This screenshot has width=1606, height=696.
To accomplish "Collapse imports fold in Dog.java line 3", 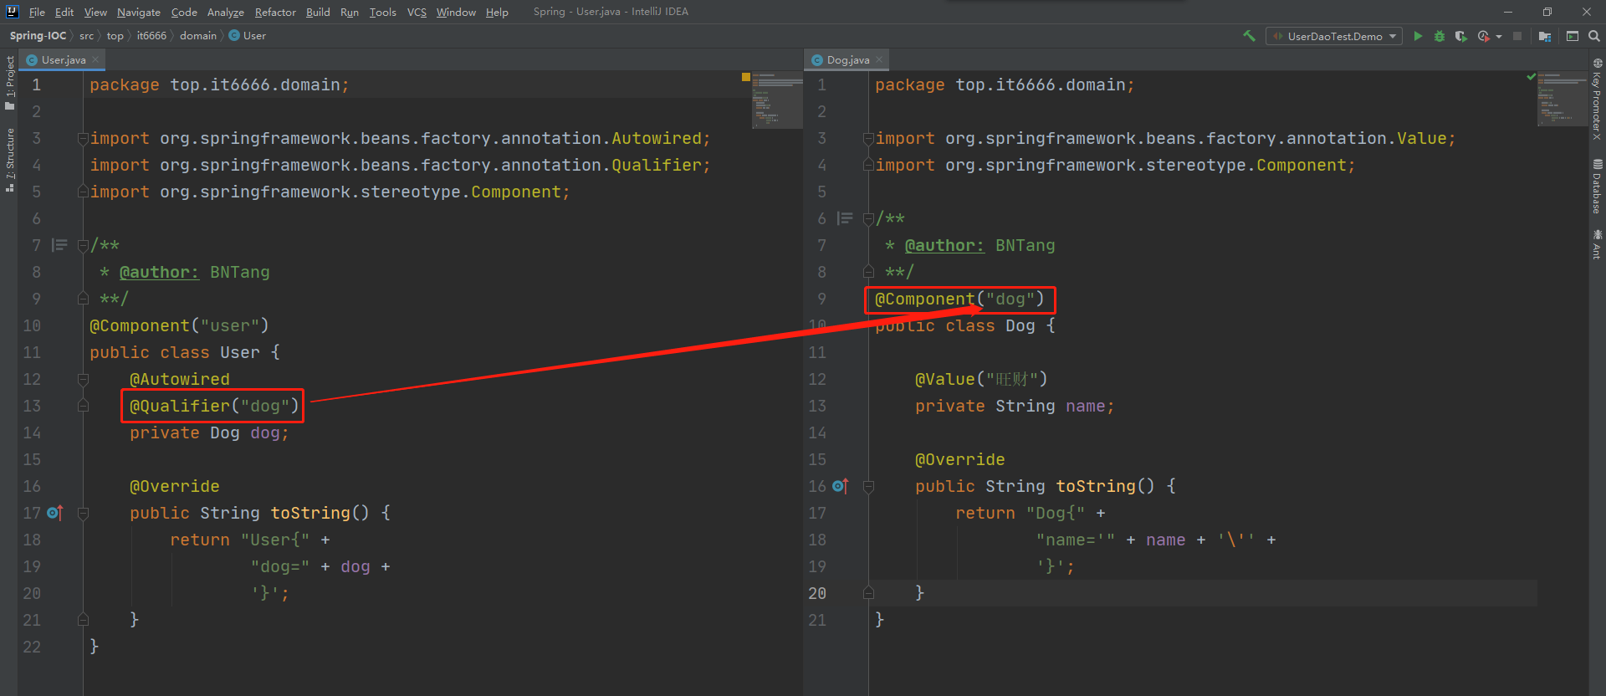I will point(868,138).
